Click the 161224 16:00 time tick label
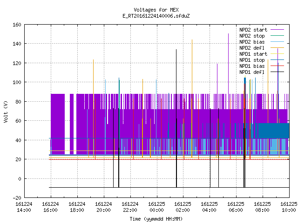298x223 pixels. point(51,207)
